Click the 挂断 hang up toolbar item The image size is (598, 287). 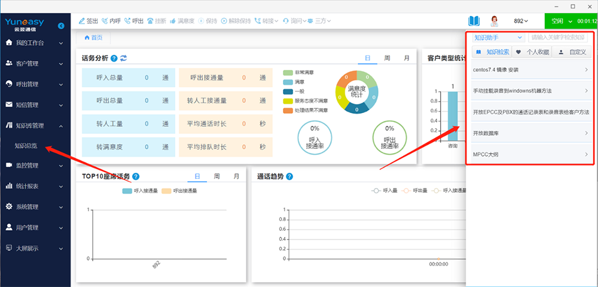tap(157, 21)
